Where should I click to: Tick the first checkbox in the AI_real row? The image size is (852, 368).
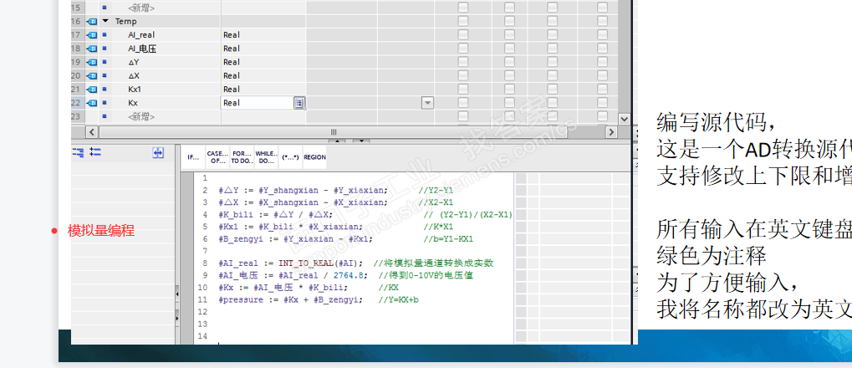coord(462,35)
